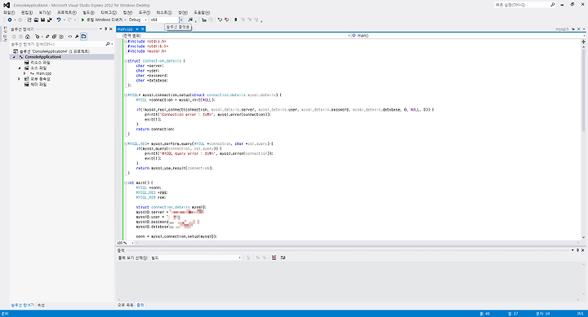588x317 pixels.
Task: Toggle auto-hide pin on Output panel
Action: point(577,250)
